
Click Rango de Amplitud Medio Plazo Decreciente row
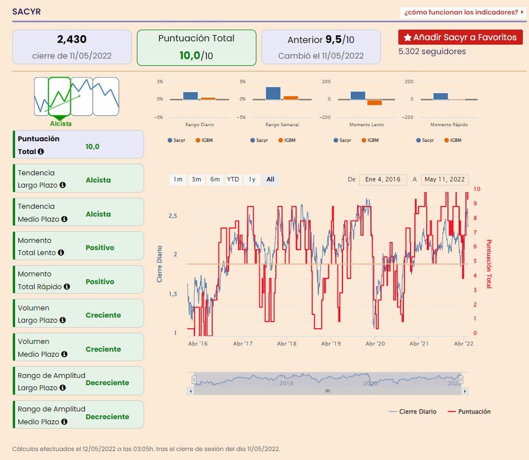click(x=78, y=415)
